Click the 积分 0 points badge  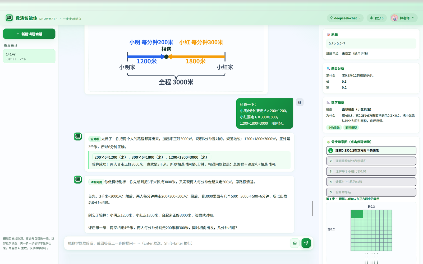[376, 18]
